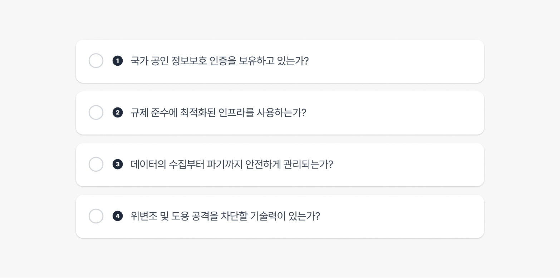Toggle the radio circle for 데이터의 수집부터 파기까지

pyautogui.click(x=96, y=165)
